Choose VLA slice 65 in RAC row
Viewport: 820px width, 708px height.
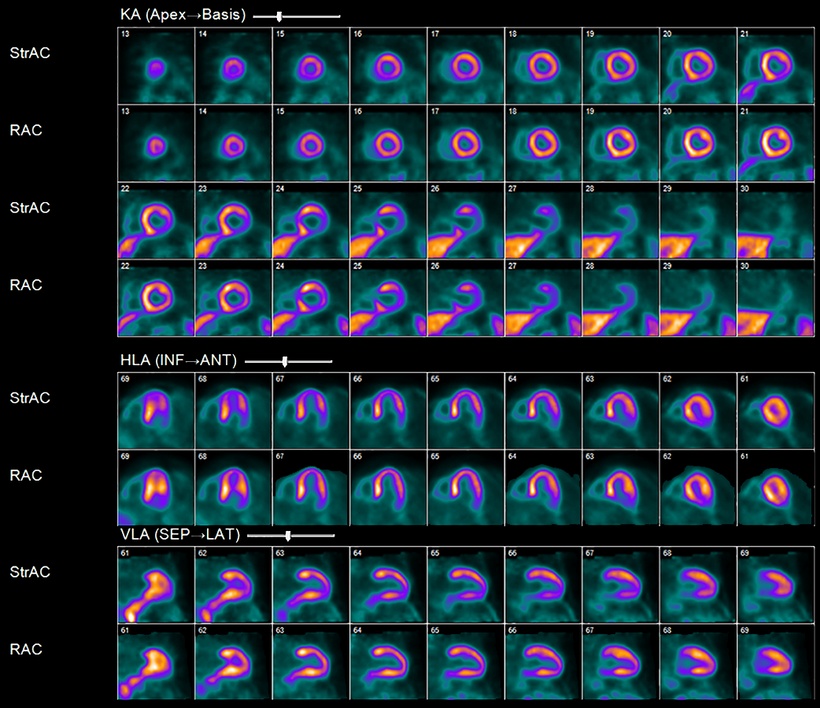[x=466, y=662]
